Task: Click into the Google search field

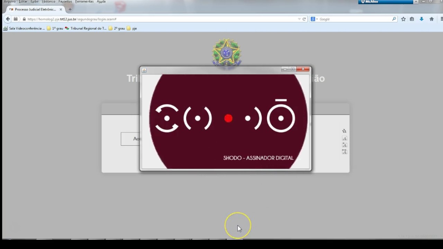Action: (x=355, y=19)
